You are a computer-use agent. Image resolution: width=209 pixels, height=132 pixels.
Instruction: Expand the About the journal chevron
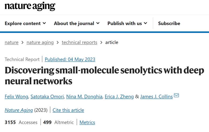98,23
